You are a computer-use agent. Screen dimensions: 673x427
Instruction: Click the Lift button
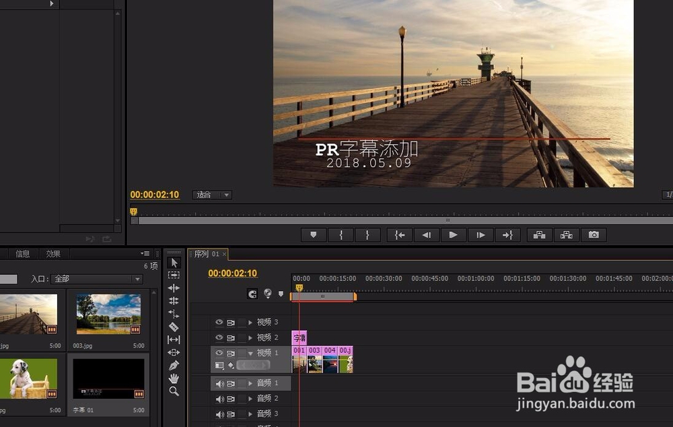(540, 235)
